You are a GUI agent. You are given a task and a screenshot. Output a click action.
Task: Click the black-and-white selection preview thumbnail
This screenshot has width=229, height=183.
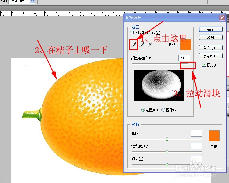coord(159,85)
